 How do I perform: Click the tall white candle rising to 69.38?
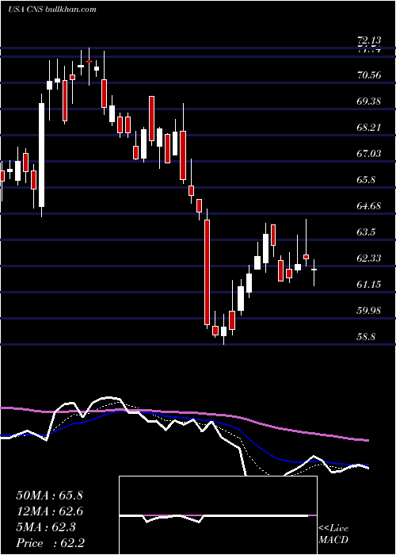[x=42, y=155]
